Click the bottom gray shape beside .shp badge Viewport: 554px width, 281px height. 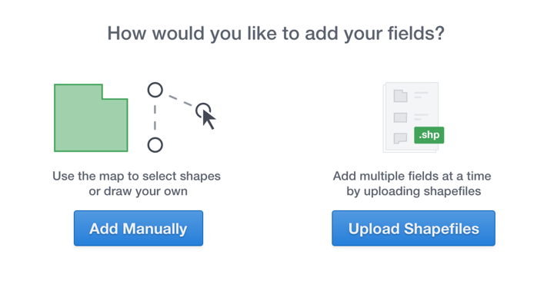400,138
